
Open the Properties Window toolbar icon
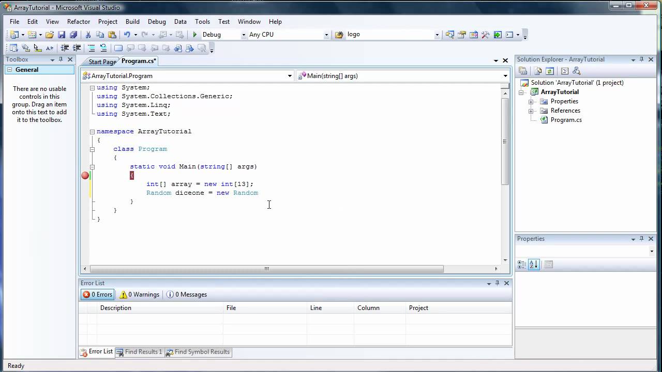pyautogui.click(x=462, y=35)
